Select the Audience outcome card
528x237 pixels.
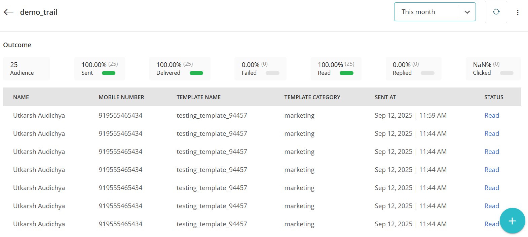(26, 69)
